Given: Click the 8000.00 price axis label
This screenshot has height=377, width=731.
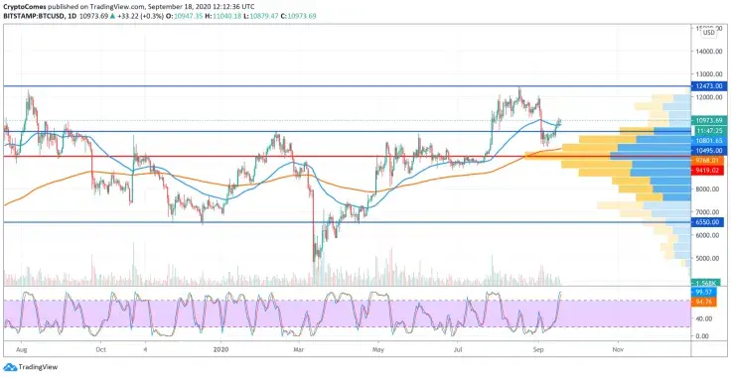Looking at the screenshot, I should coord(708,189).
